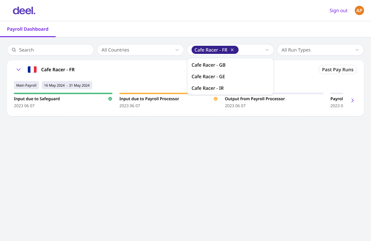Click the France flag icon
Screen dimensions: 371x241
point(32,70)
